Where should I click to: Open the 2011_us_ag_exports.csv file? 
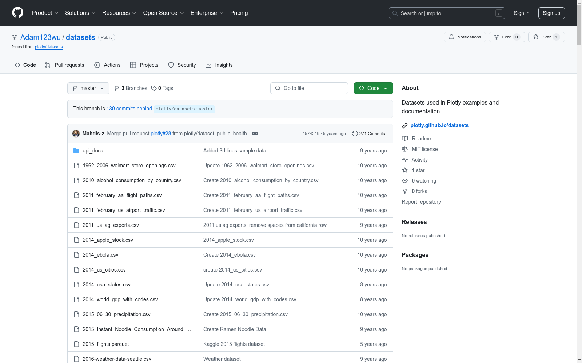pos(111,225)
